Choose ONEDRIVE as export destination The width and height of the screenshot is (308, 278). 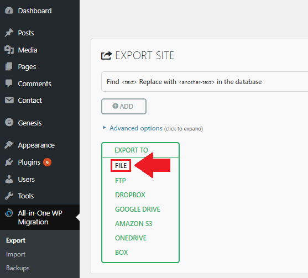tap(130, 238)
